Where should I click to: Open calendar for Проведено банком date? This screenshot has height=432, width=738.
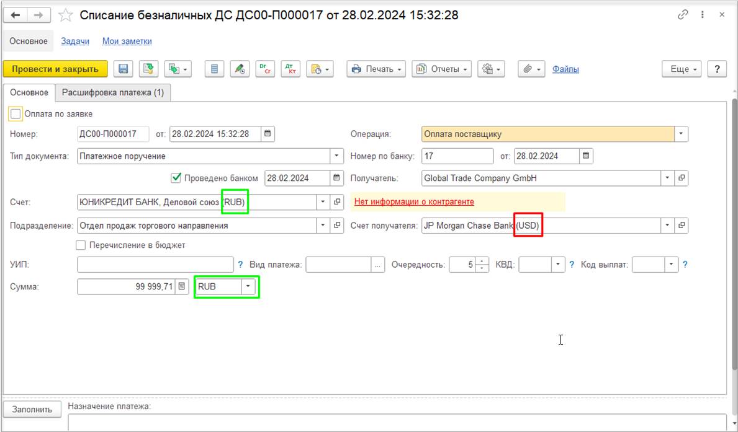pos(336,178)
